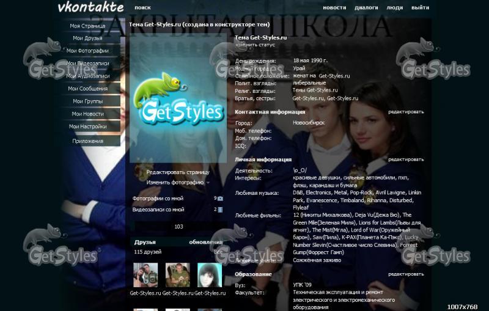
Task: Click обновления in the friends block
Action: (206, 242)
